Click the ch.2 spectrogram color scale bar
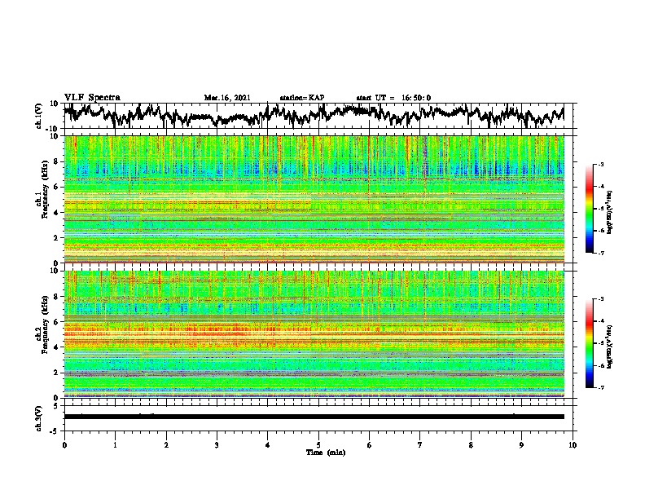Image resolution: width=645 pixels, height=499 pixels. click(589, 343)
